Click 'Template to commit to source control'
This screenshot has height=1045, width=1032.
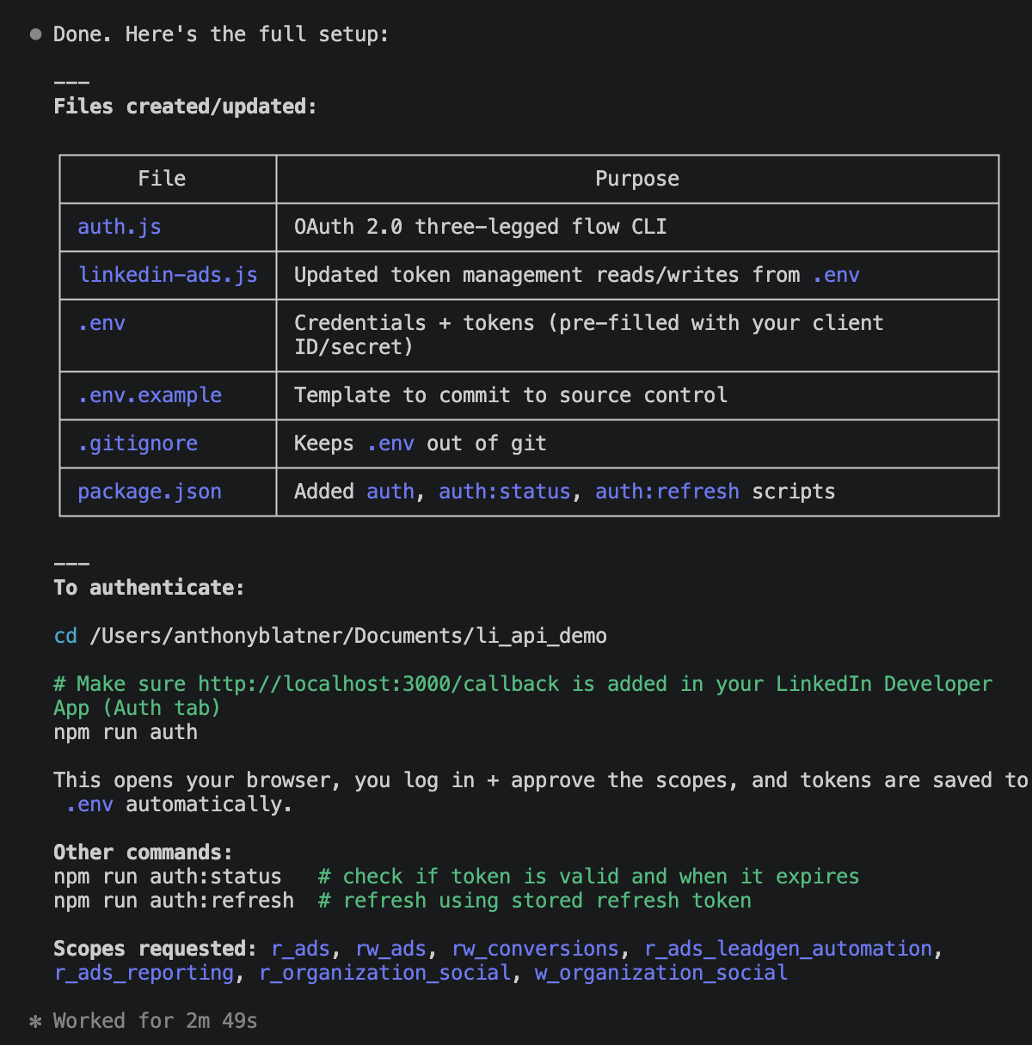pos(511,395)
